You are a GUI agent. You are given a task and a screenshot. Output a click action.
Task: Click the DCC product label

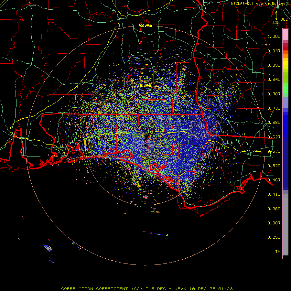[284, 19]
